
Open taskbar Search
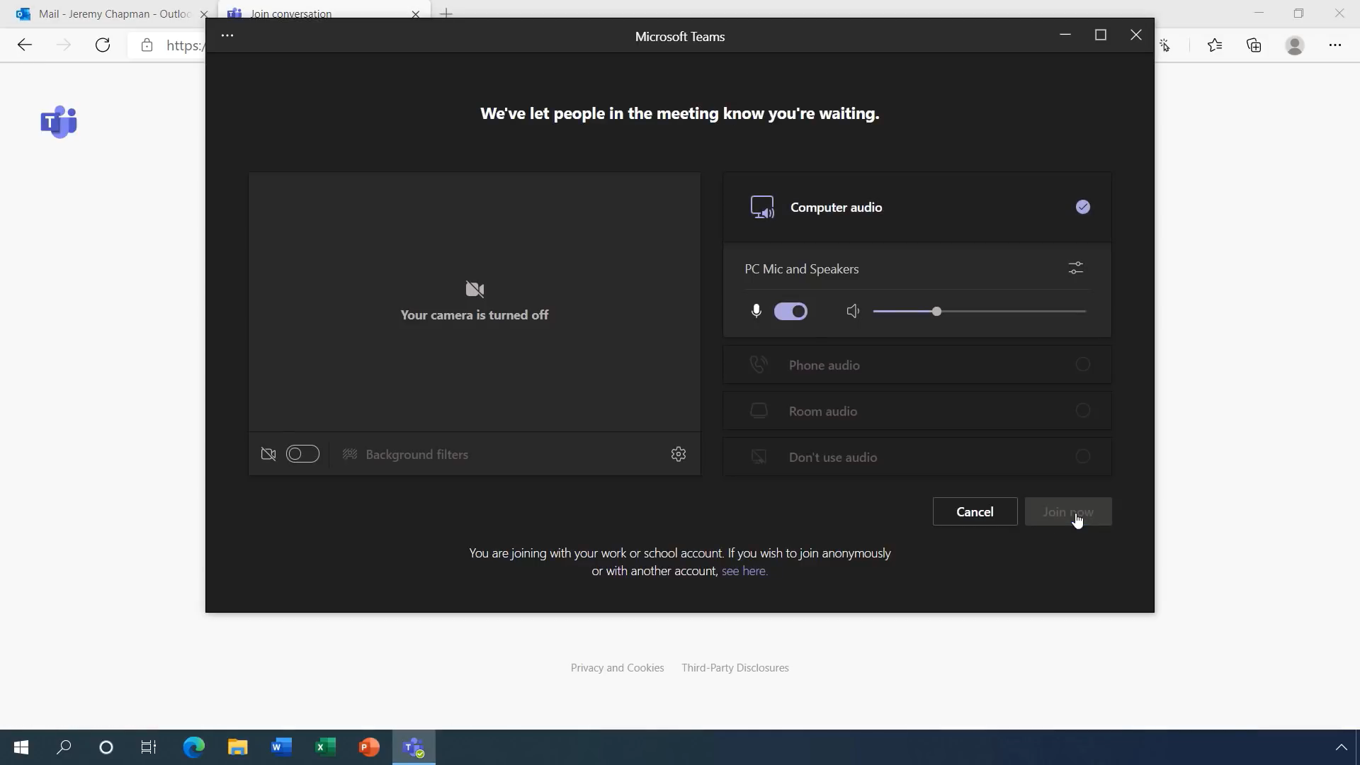pyautogui.click(x=64, y=747)
